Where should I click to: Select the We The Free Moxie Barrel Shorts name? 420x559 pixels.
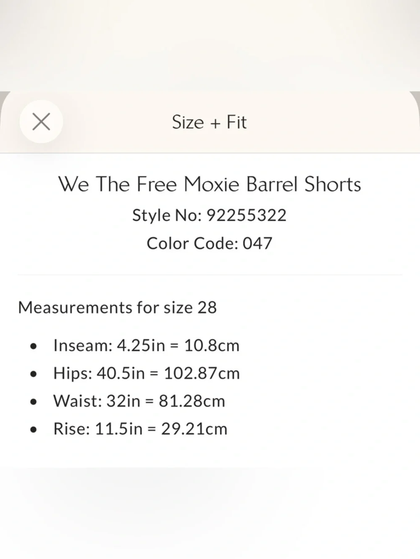(x=210, y=184)
